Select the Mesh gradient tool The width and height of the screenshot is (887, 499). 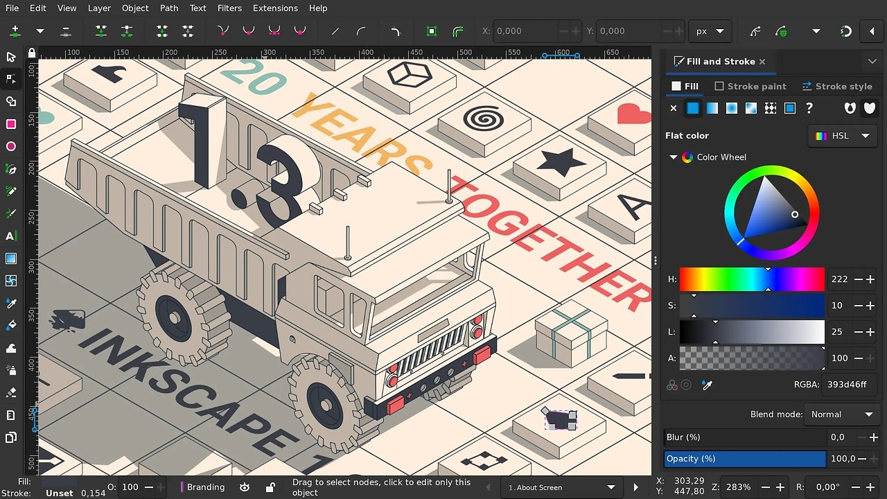pyautogui.click(x=10, y=281)
